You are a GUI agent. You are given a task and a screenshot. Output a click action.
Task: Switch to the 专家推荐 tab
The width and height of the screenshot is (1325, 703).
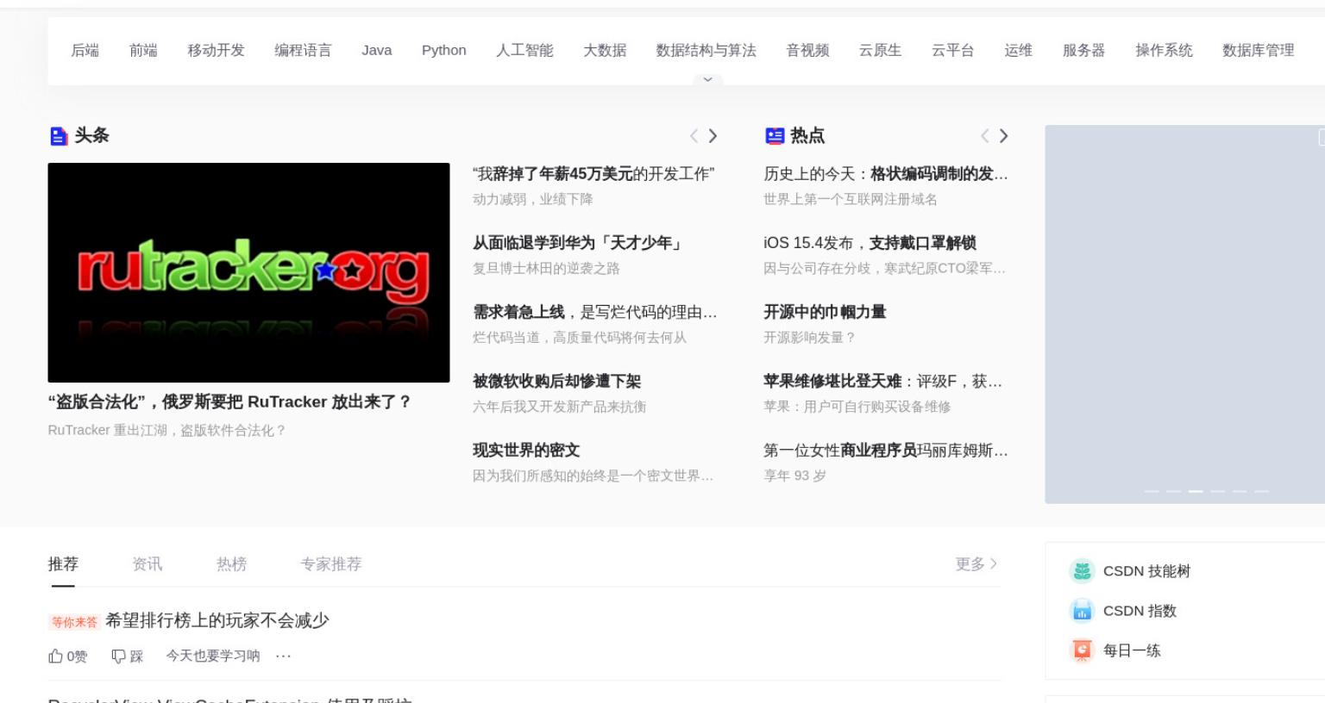pyautogui.click(x=331, y=564)
